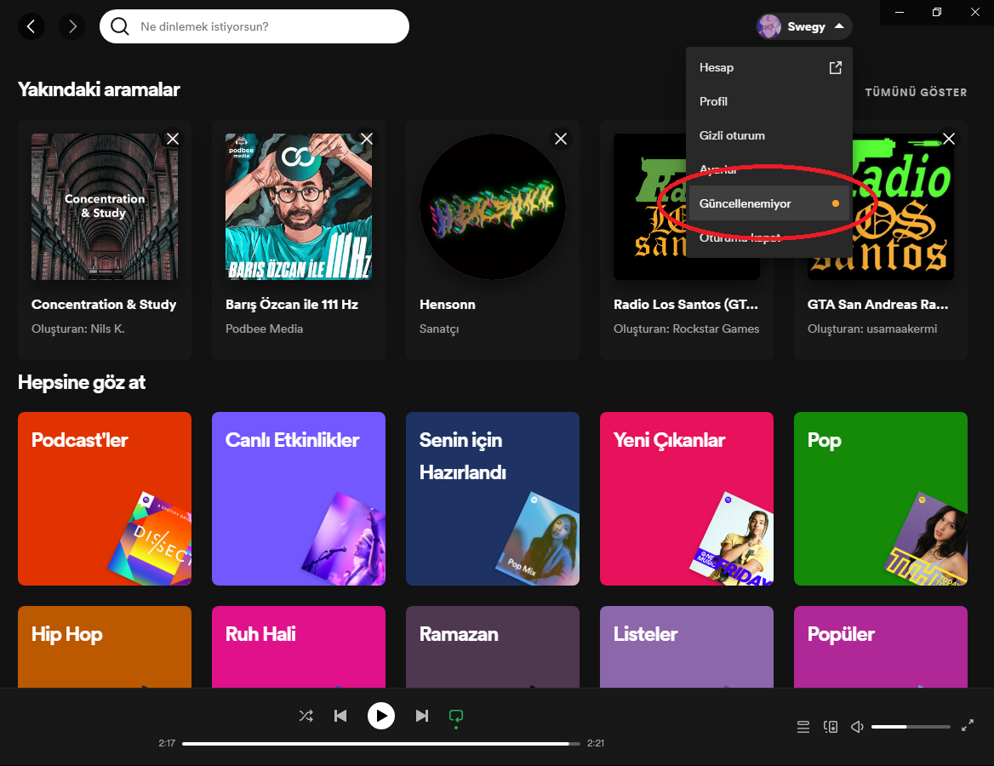Open the Concentration & Study cover thumbnail

tap(105, 207)
